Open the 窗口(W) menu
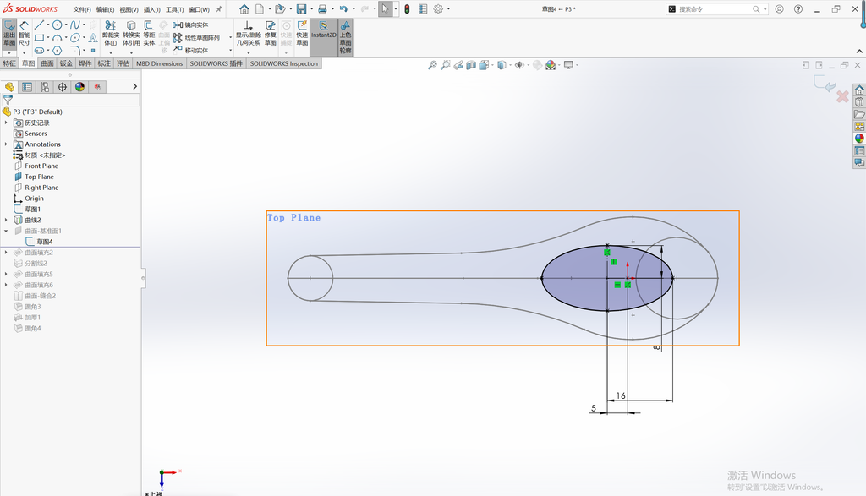Viewport: 866px width, 496px height. [x=199, y=9]
